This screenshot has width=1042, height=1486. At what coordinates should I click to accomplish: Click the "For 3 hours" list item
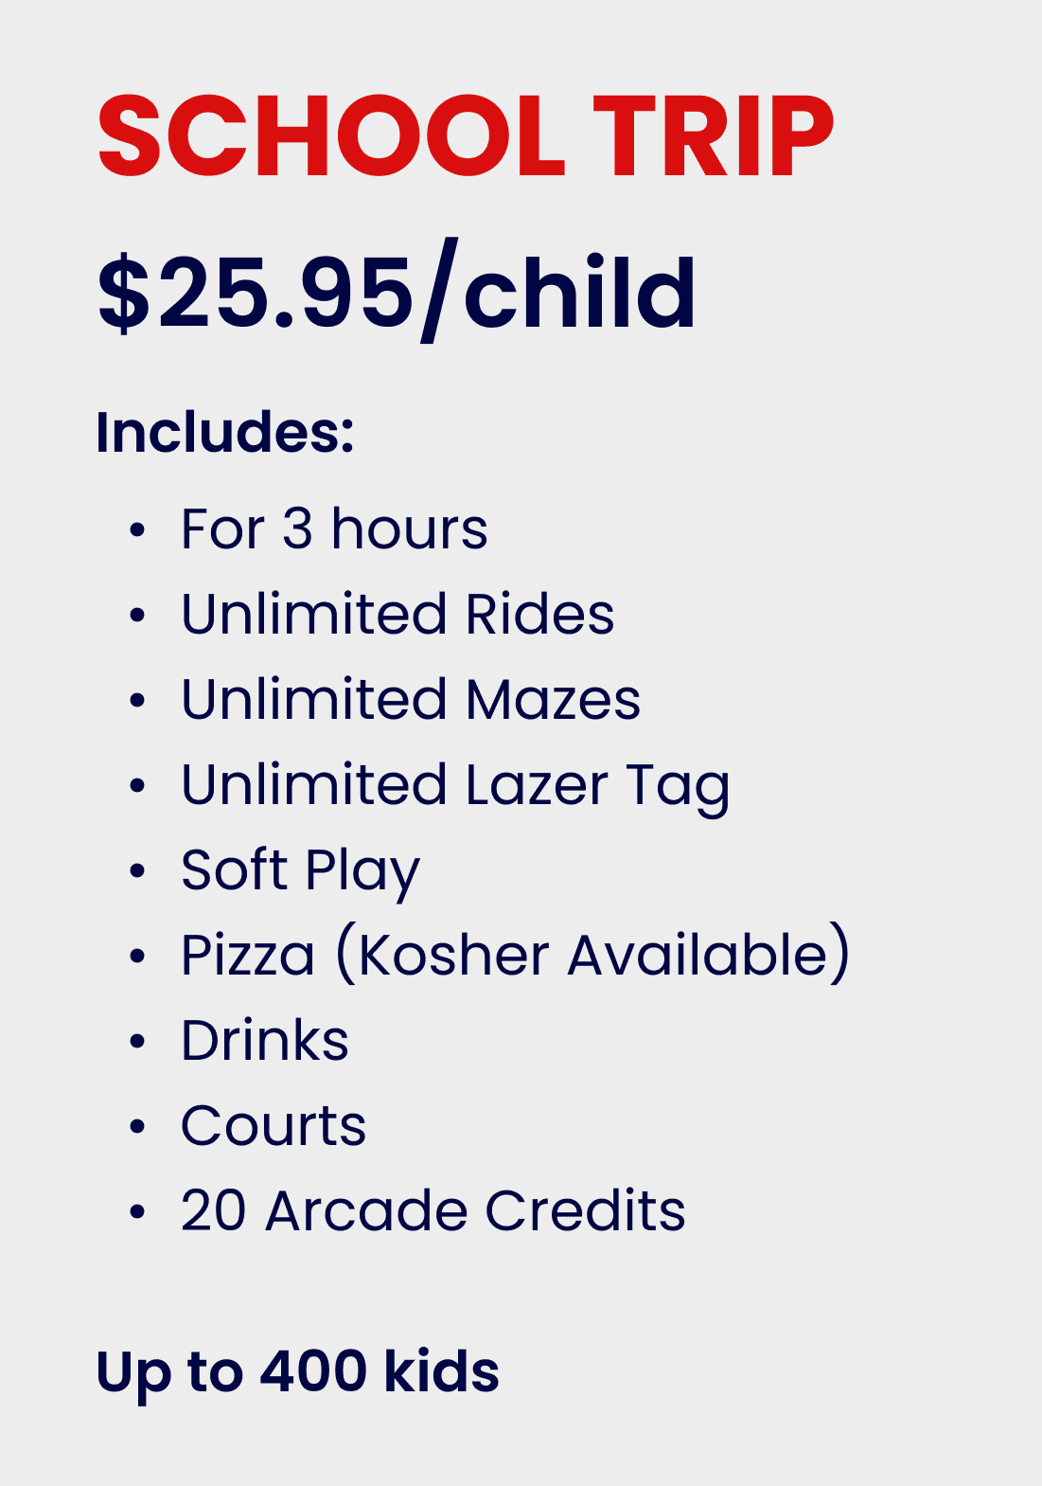coord(334,528)
